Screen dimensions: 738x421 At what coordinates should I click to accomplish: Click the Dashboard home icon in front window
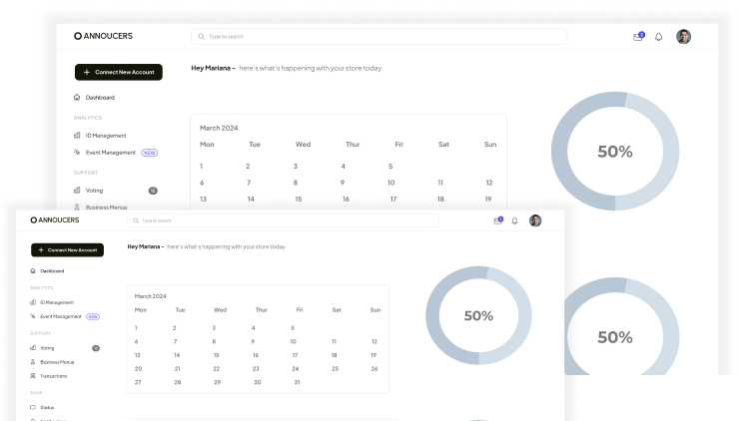click(34, 270)
